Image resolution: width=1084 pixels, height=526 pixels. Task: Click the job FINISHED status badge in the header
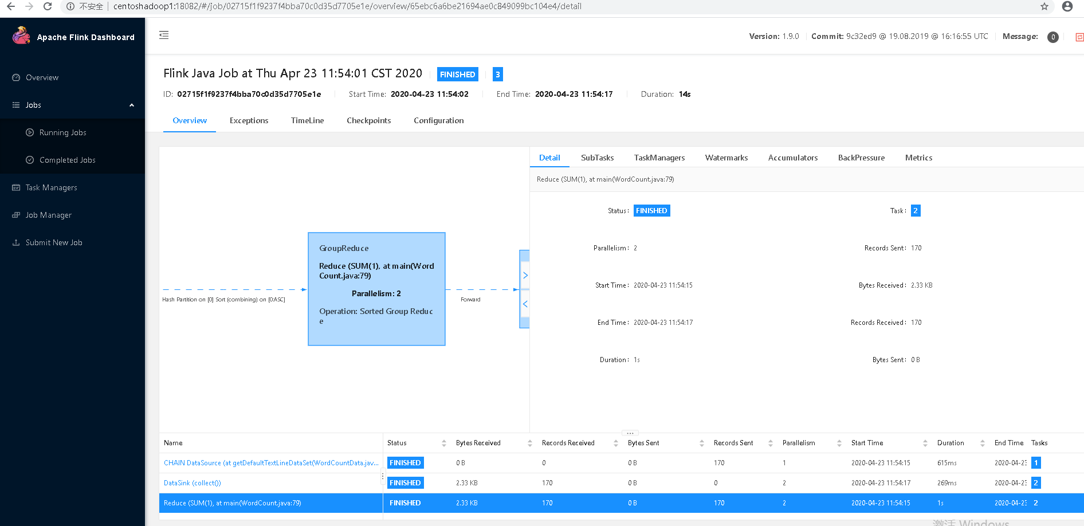(458, 74)
